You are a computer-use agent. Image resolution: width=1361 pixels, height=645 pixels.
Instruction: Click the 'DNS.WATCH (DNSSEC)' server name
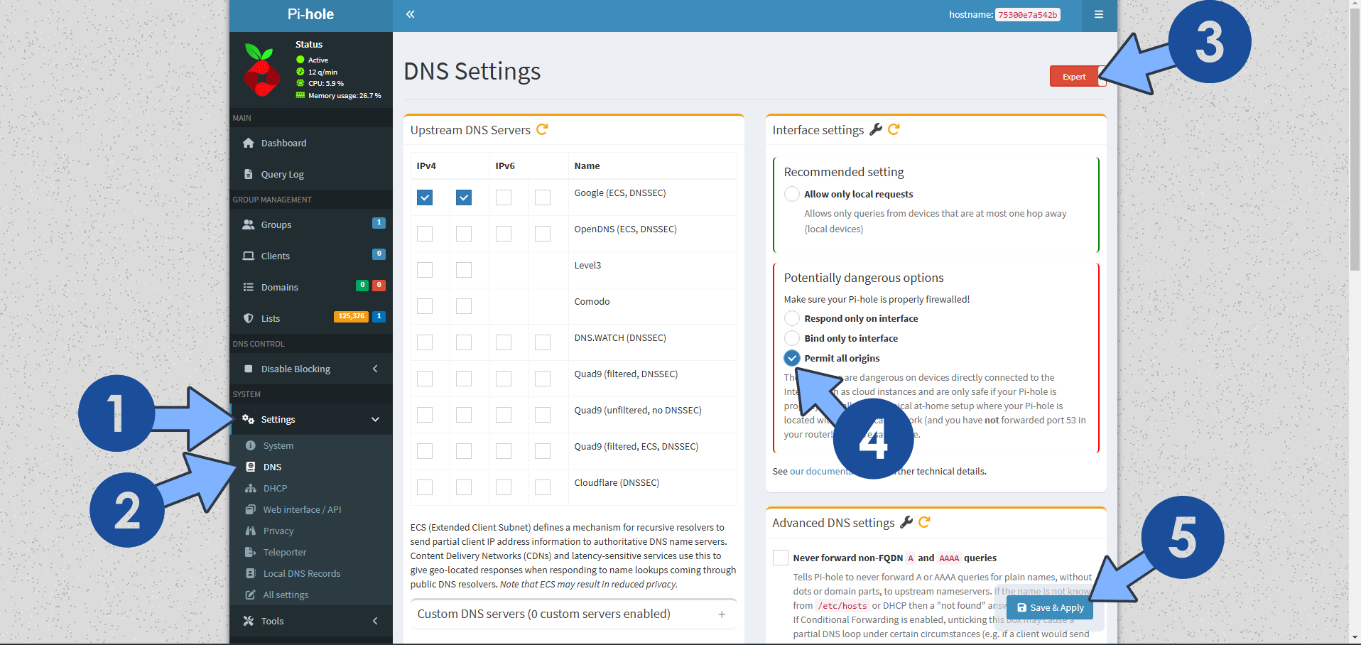click(x=620, y=337)
